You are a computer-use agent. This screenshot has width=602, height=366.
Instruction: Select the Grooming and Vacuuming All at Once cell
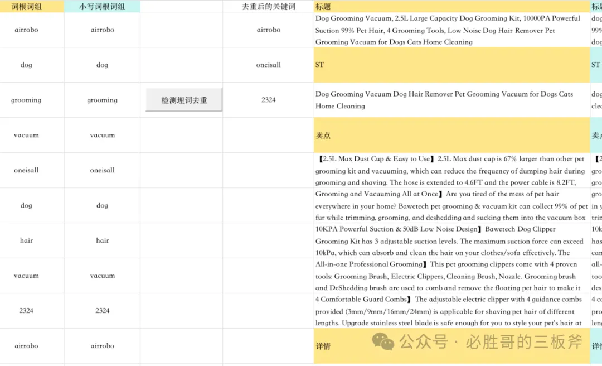pyautogui.click(x=452, y=205)
